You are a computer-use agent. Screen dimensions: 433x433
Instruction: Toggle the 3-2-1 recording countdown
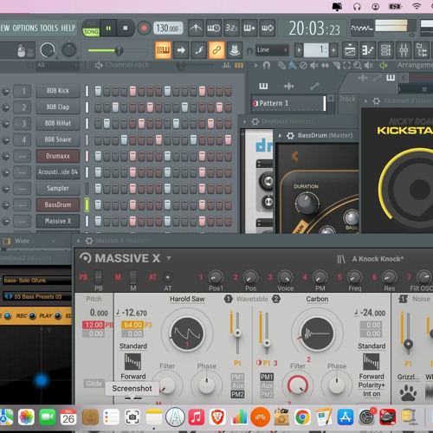point(231,28)
